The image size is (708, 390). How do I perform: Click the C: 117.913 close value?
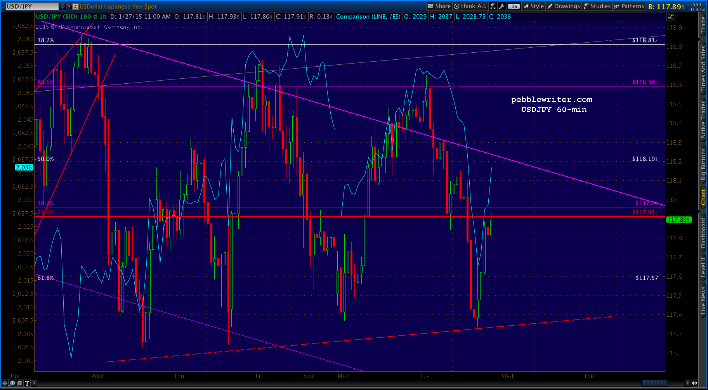[x=291, y=17]
